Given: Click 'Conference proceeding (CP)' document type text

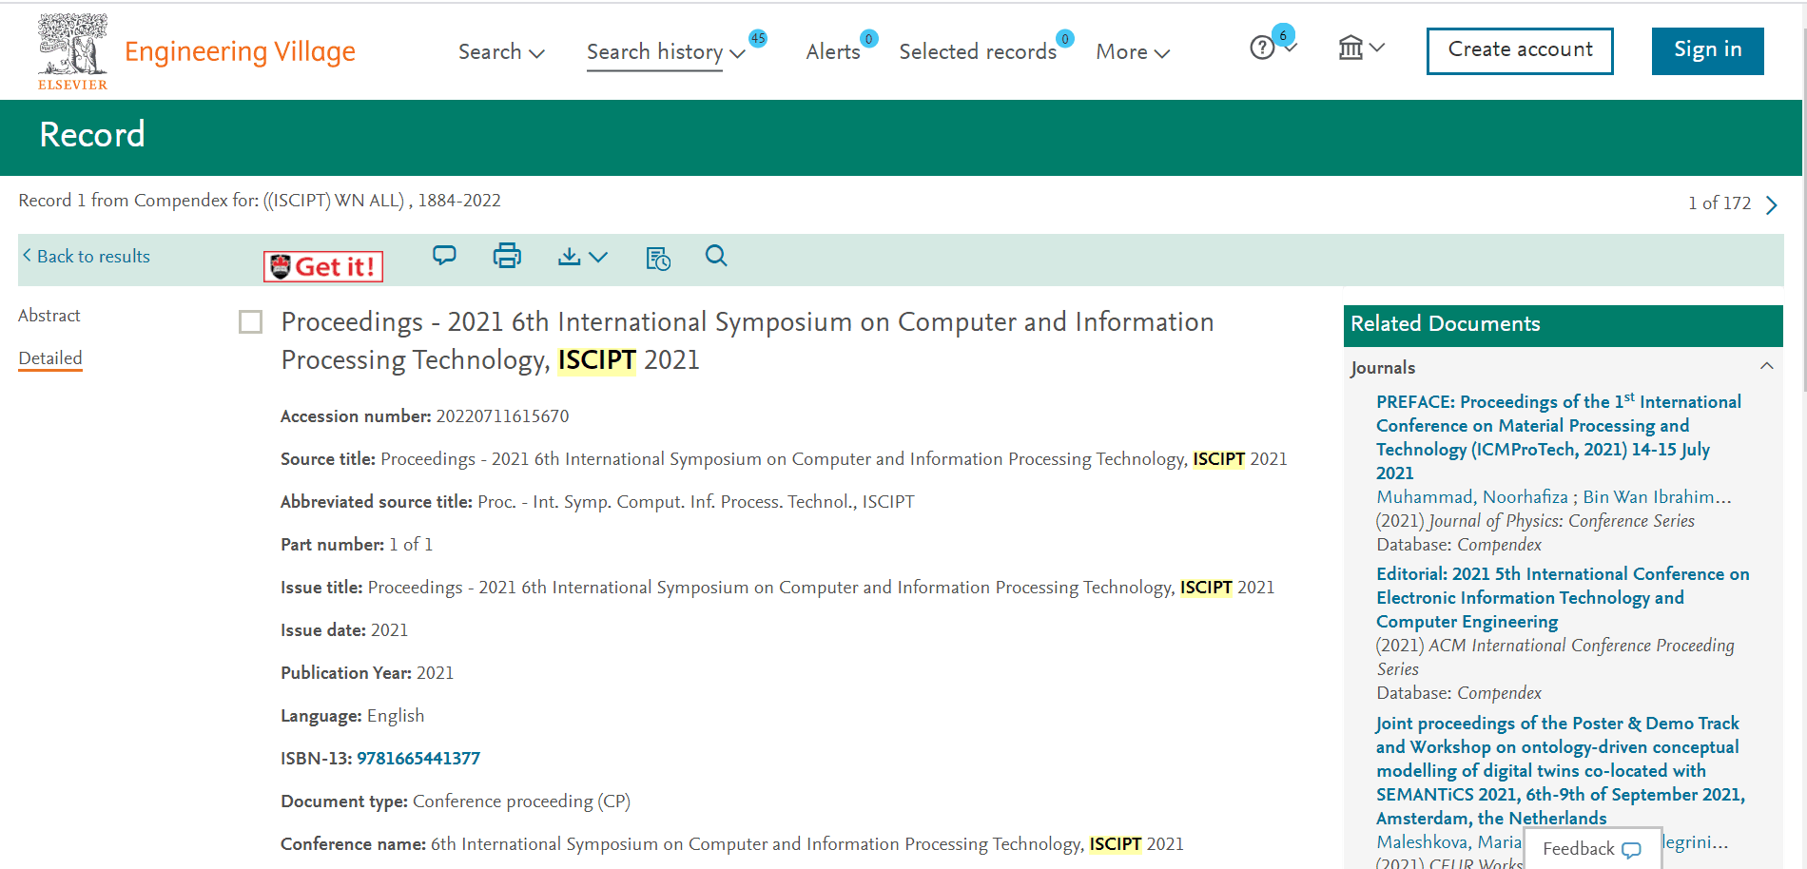Looking at the screenshot, I should (521, 801).
